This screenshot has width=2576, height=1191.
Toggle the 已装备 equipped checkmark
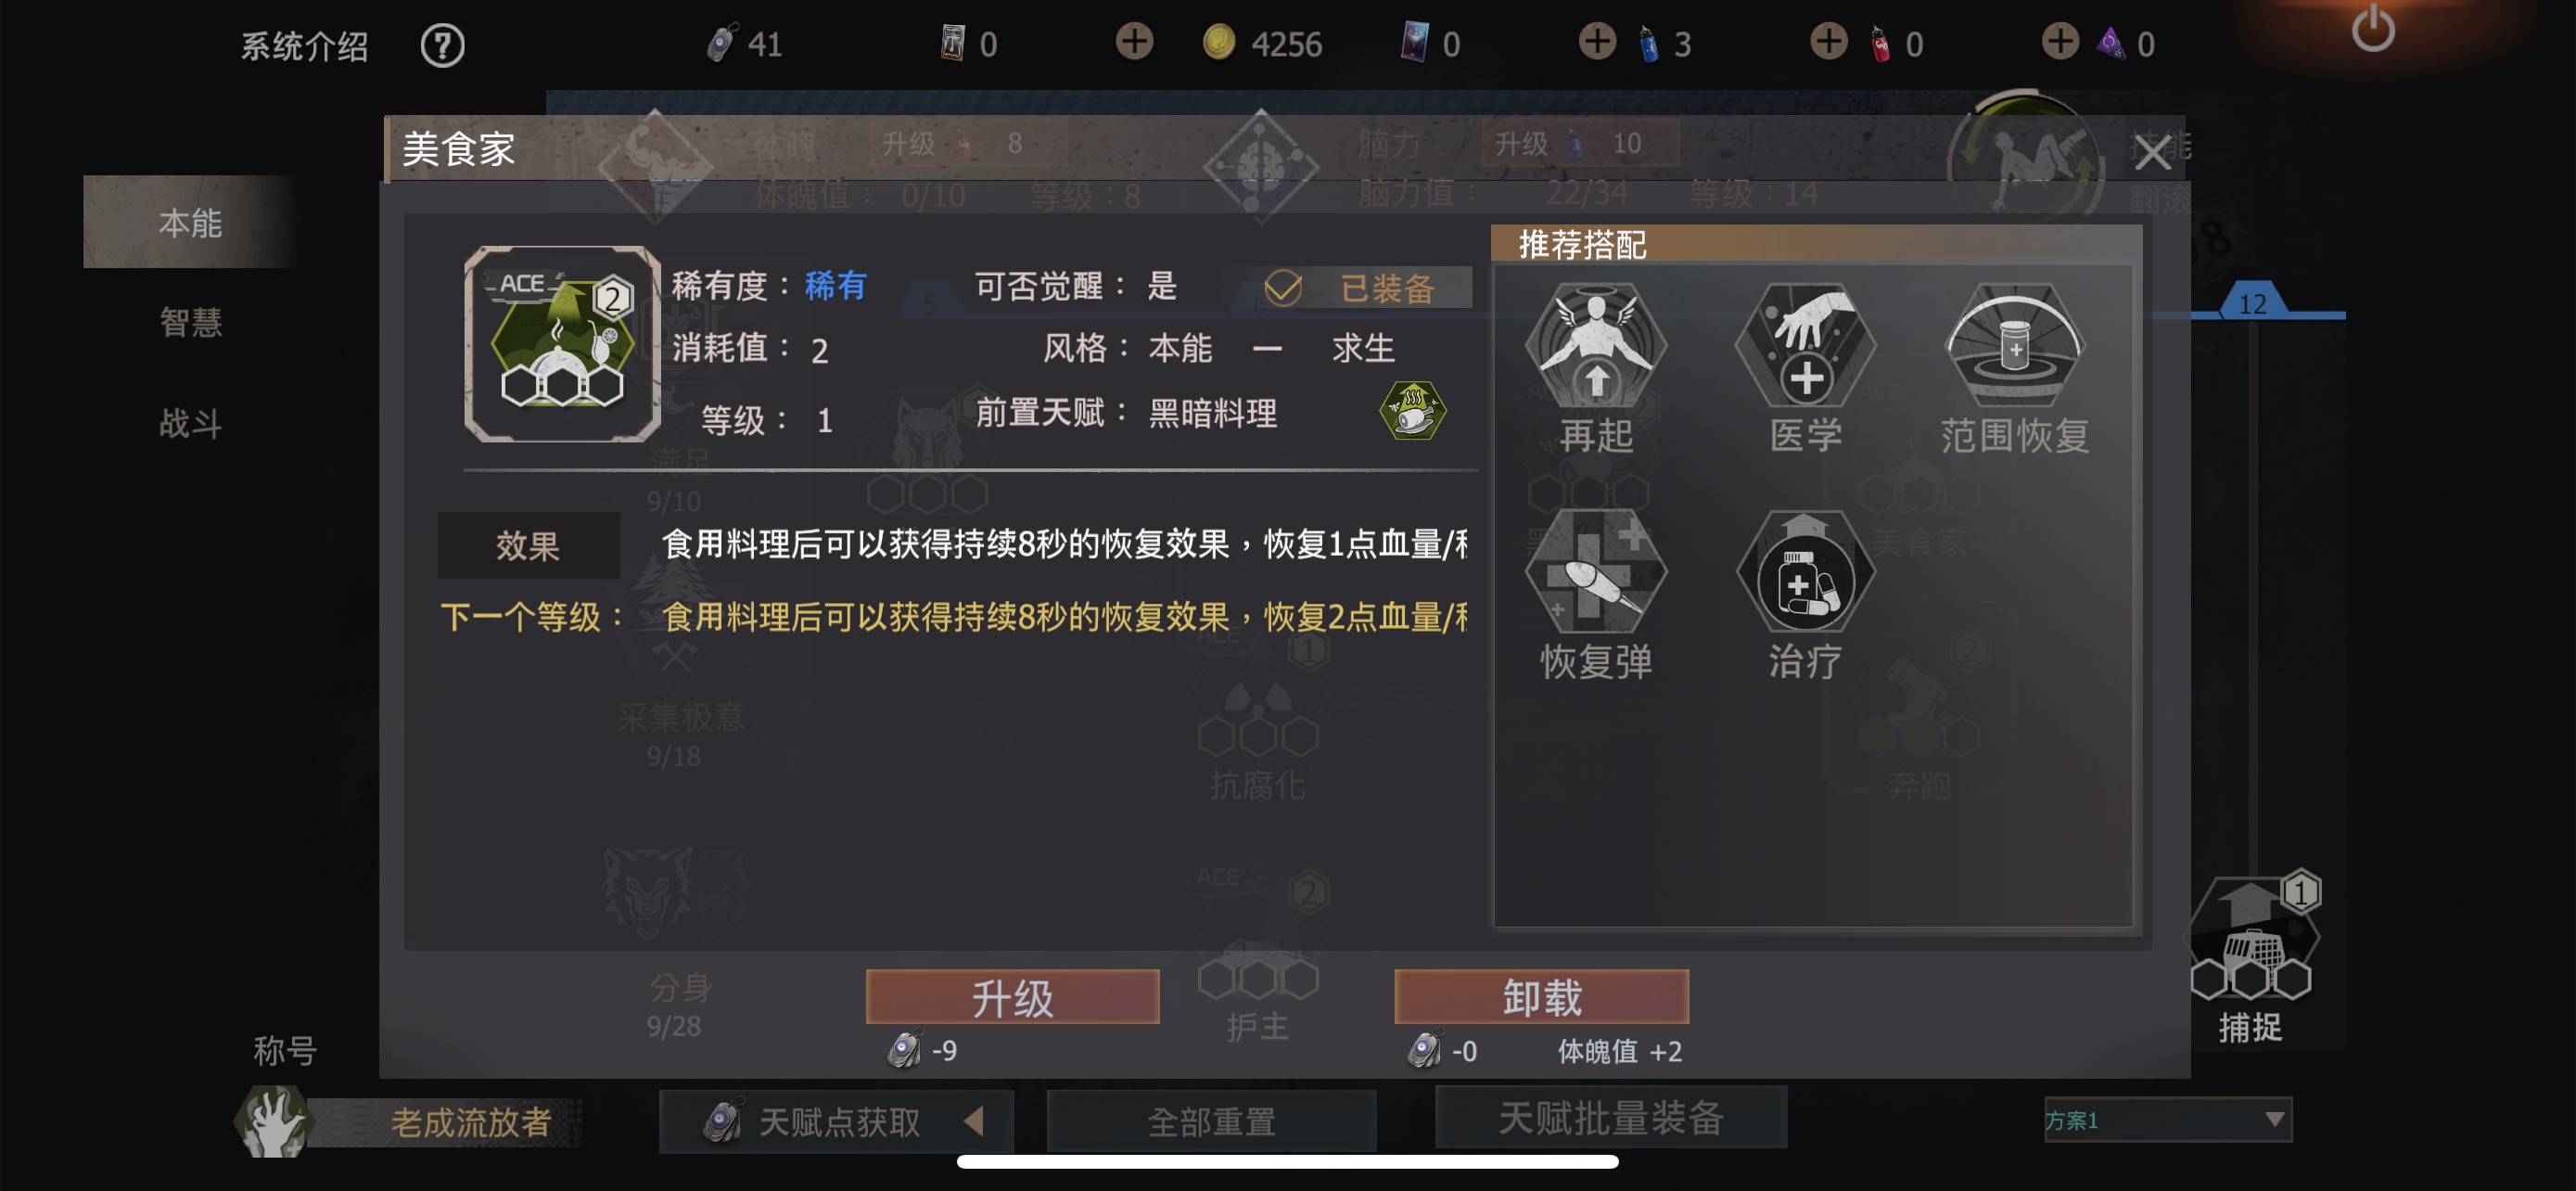(1282, 288)
